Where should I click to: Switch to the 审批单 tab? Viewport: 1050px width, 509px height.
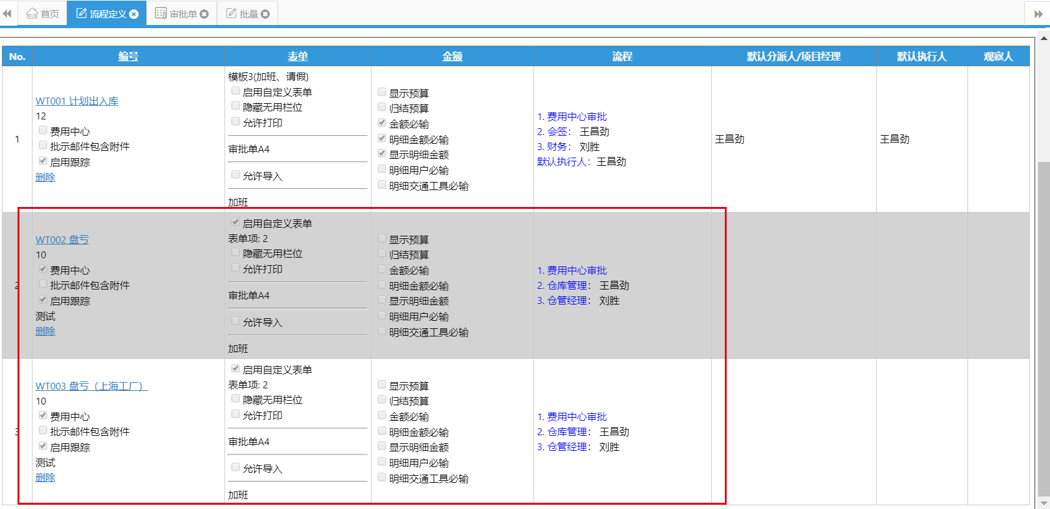point(181,13)
